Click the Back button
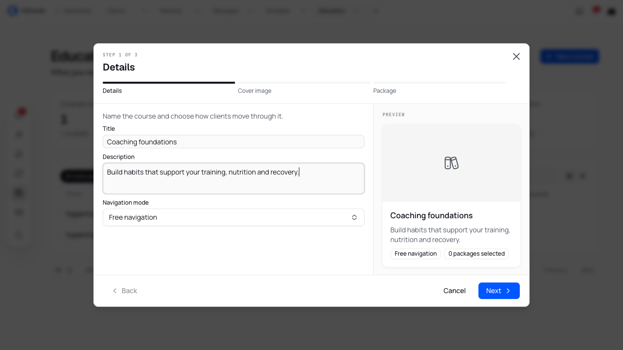623x350 pixels. coord(125,291)
